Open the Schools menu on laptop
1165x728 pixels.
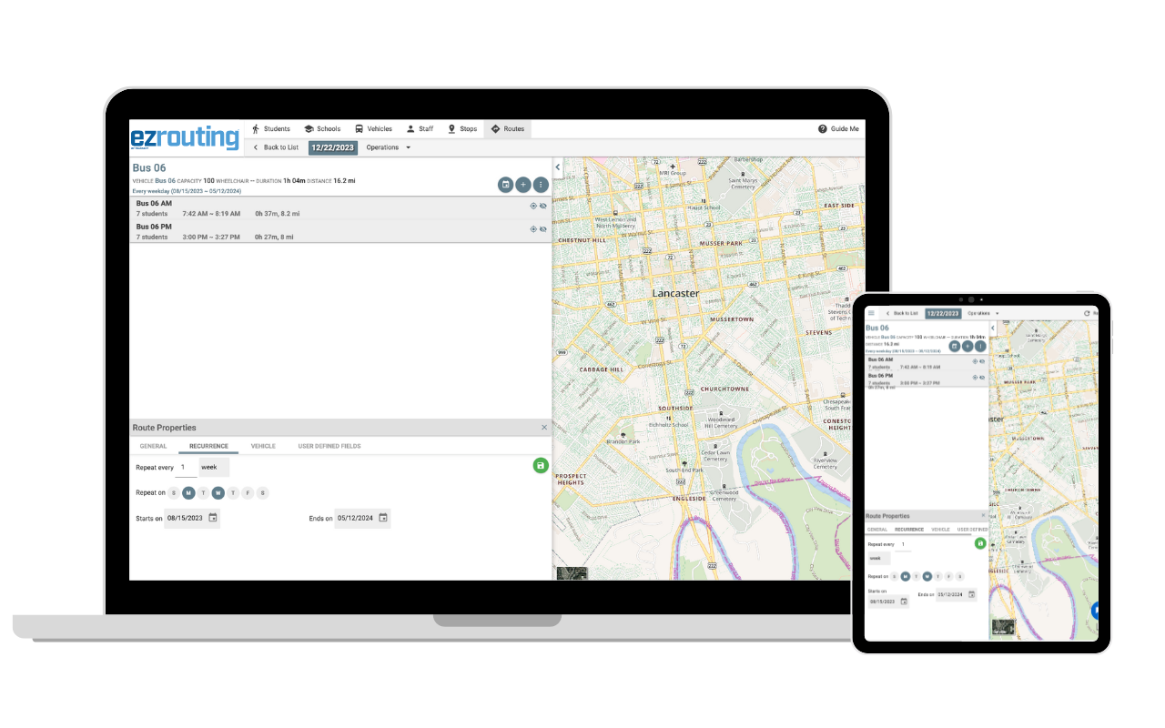coord(322,129)
